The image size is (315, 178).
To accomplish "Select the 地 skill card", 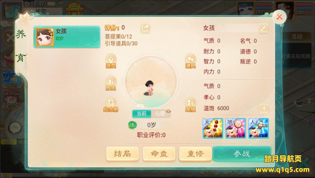I will 236,128.
